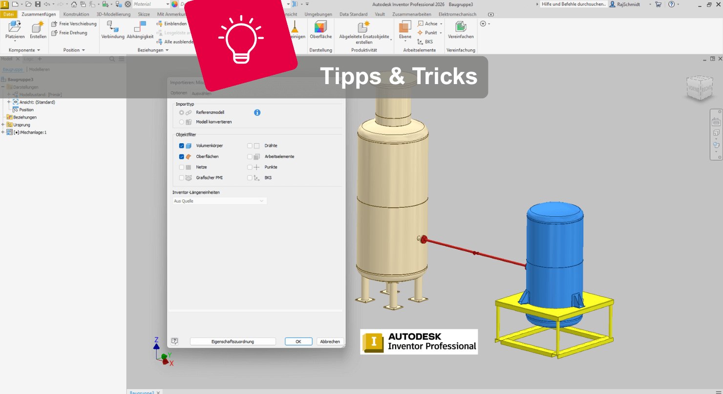Open the Datei menu tab
723x394 pixels.
pyautogui.click(x=9, y=14)
